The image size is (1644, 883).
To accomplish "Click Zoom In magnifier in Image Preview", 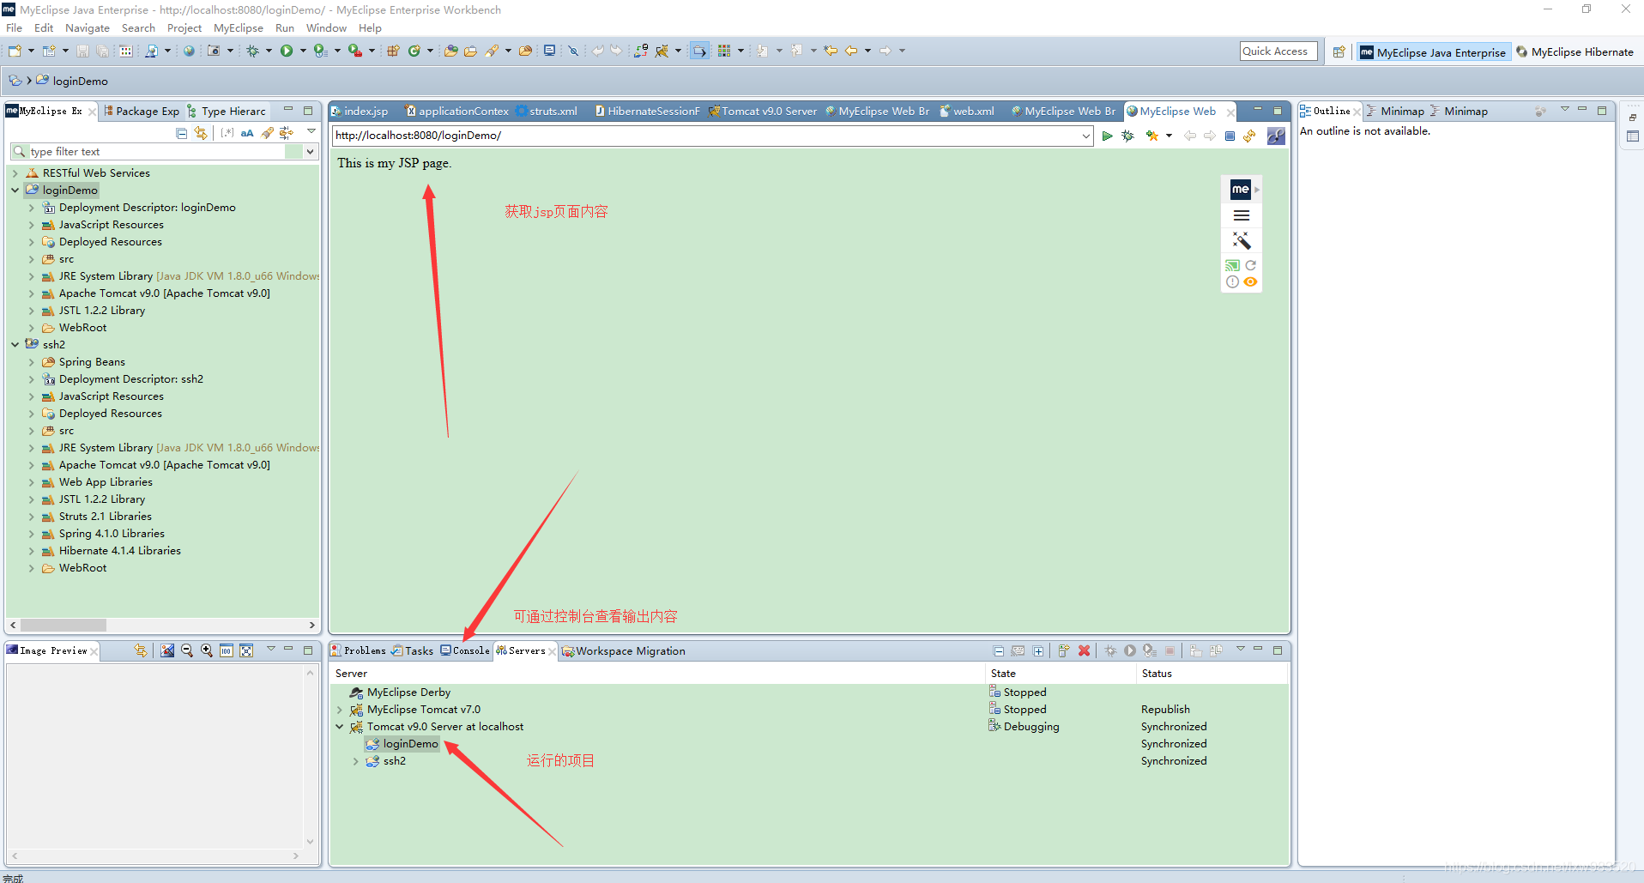I will [207, 650].
